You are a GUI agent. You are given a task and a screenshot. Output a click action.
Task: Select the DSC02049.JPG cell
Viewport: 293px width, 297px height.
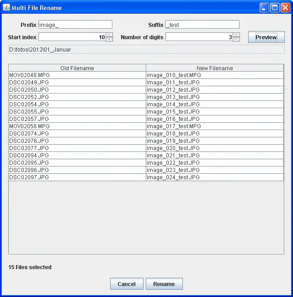coord(77,83)
